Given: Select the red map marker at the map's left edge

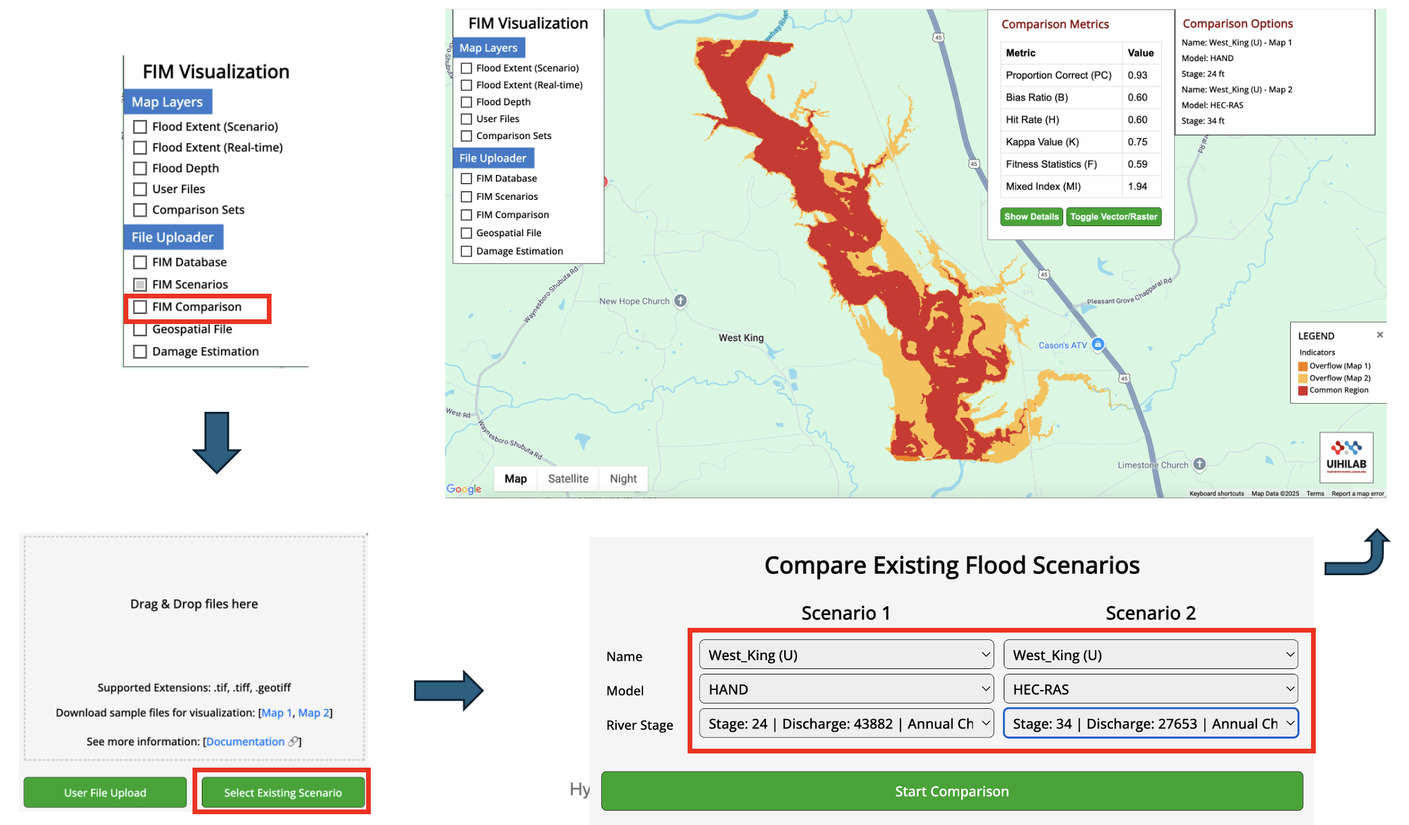Looking at the screenshot, I should click(605, 181).
